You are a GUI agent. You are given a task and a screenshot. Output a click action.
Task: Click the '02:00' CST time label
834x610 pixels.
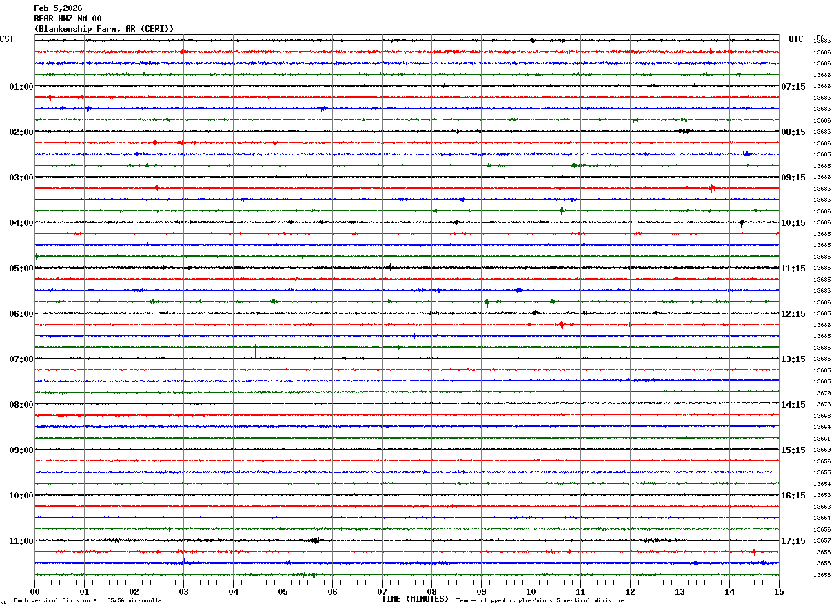(x=21, y=132)
